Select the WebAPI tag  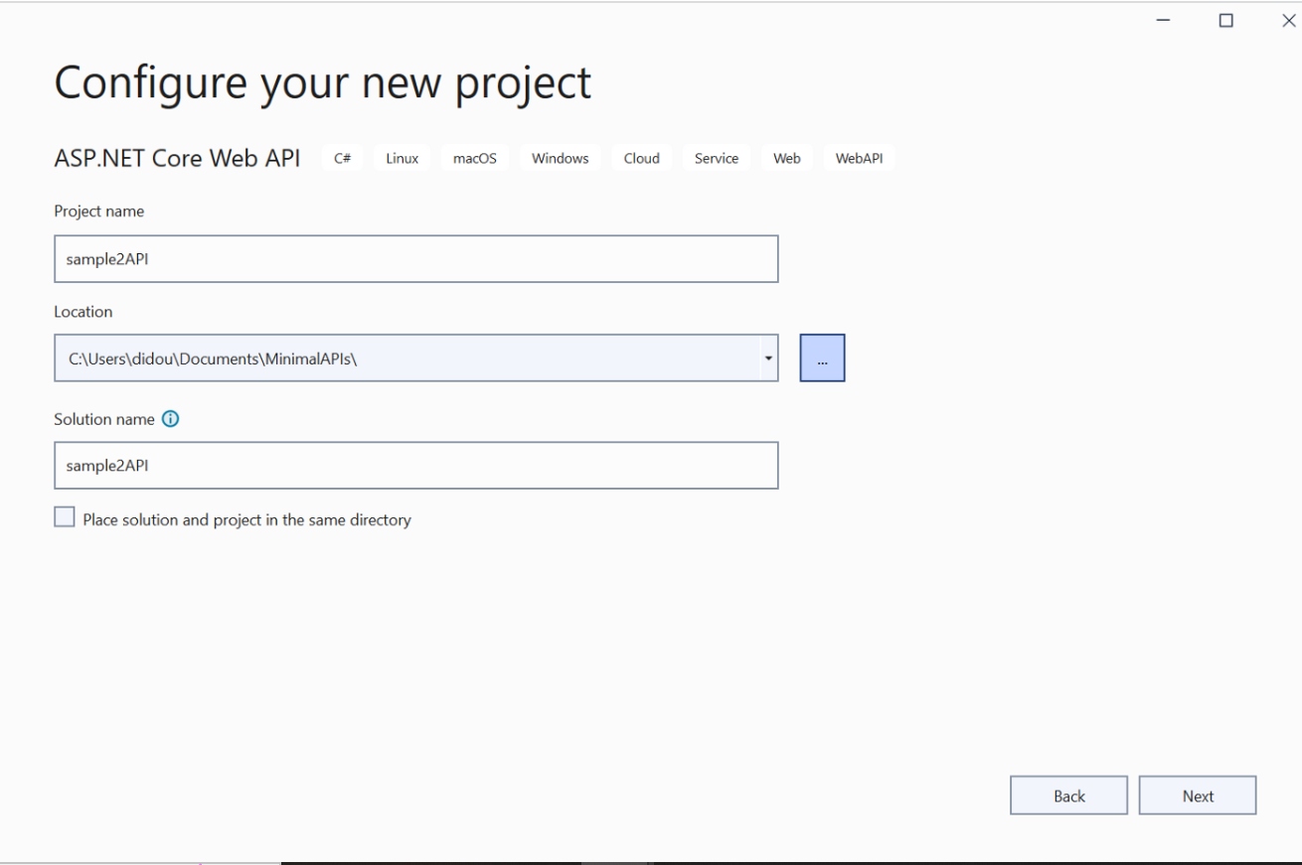pyautogui.click(x=859, y=159)
